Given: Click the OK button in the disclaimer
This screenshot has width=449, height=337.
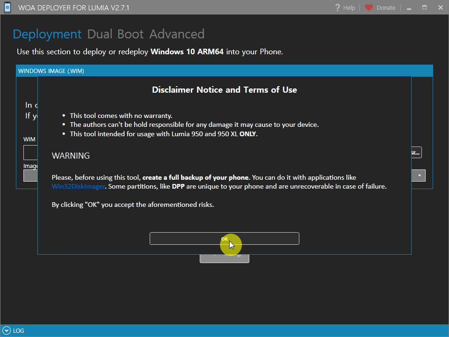Looking at the screenshot, I should (224, 238).
